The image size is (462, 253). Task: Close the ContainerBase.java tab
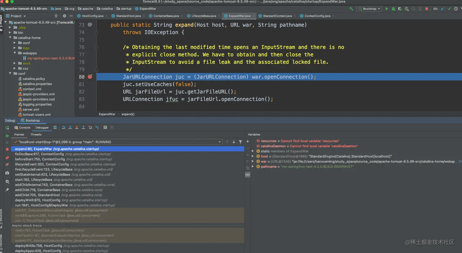point(182,16)
